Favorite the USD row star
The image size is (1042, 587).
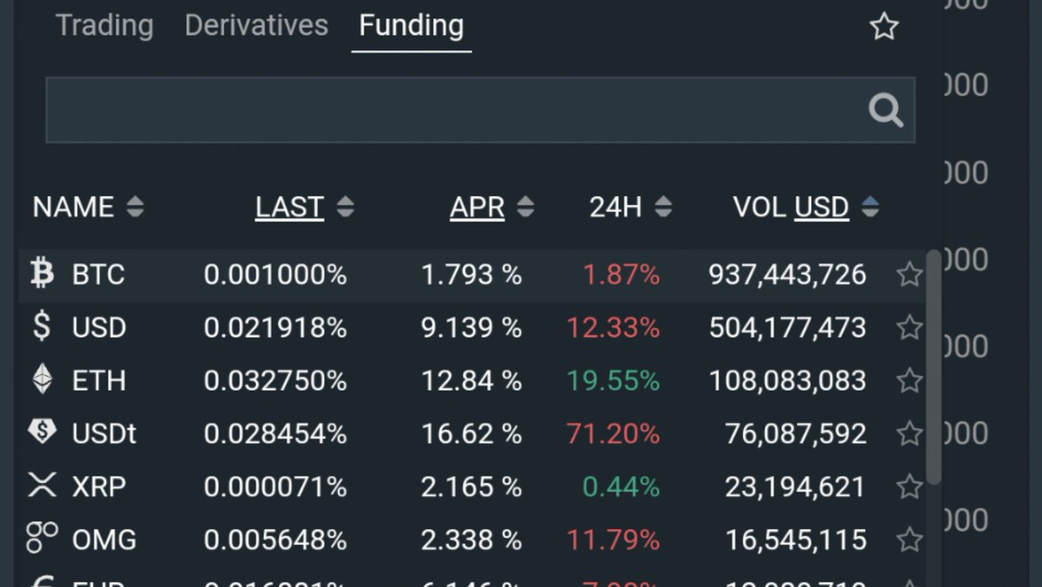(x=909, y=327)
